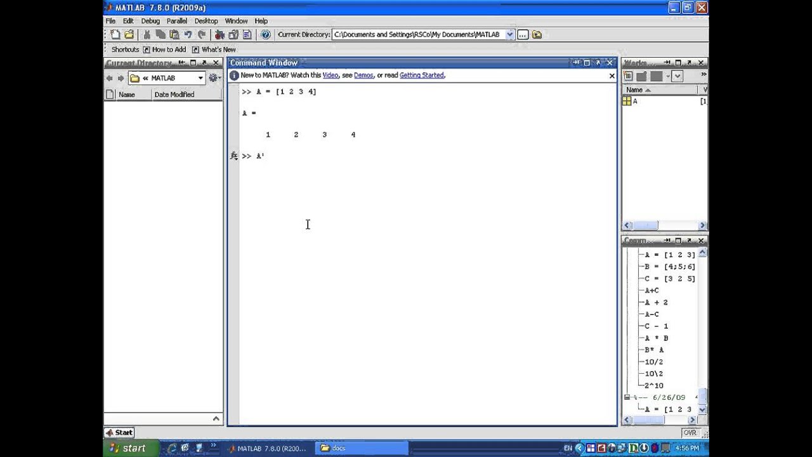Select '10\2' in Command History
Viewport: 812px width, 457px height.
(x=654, y=374)
